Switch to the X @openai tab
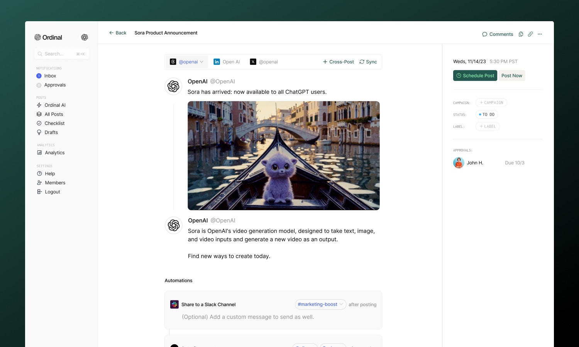The width and height of the screenshot is (579, 347). [x=264, y=62]
